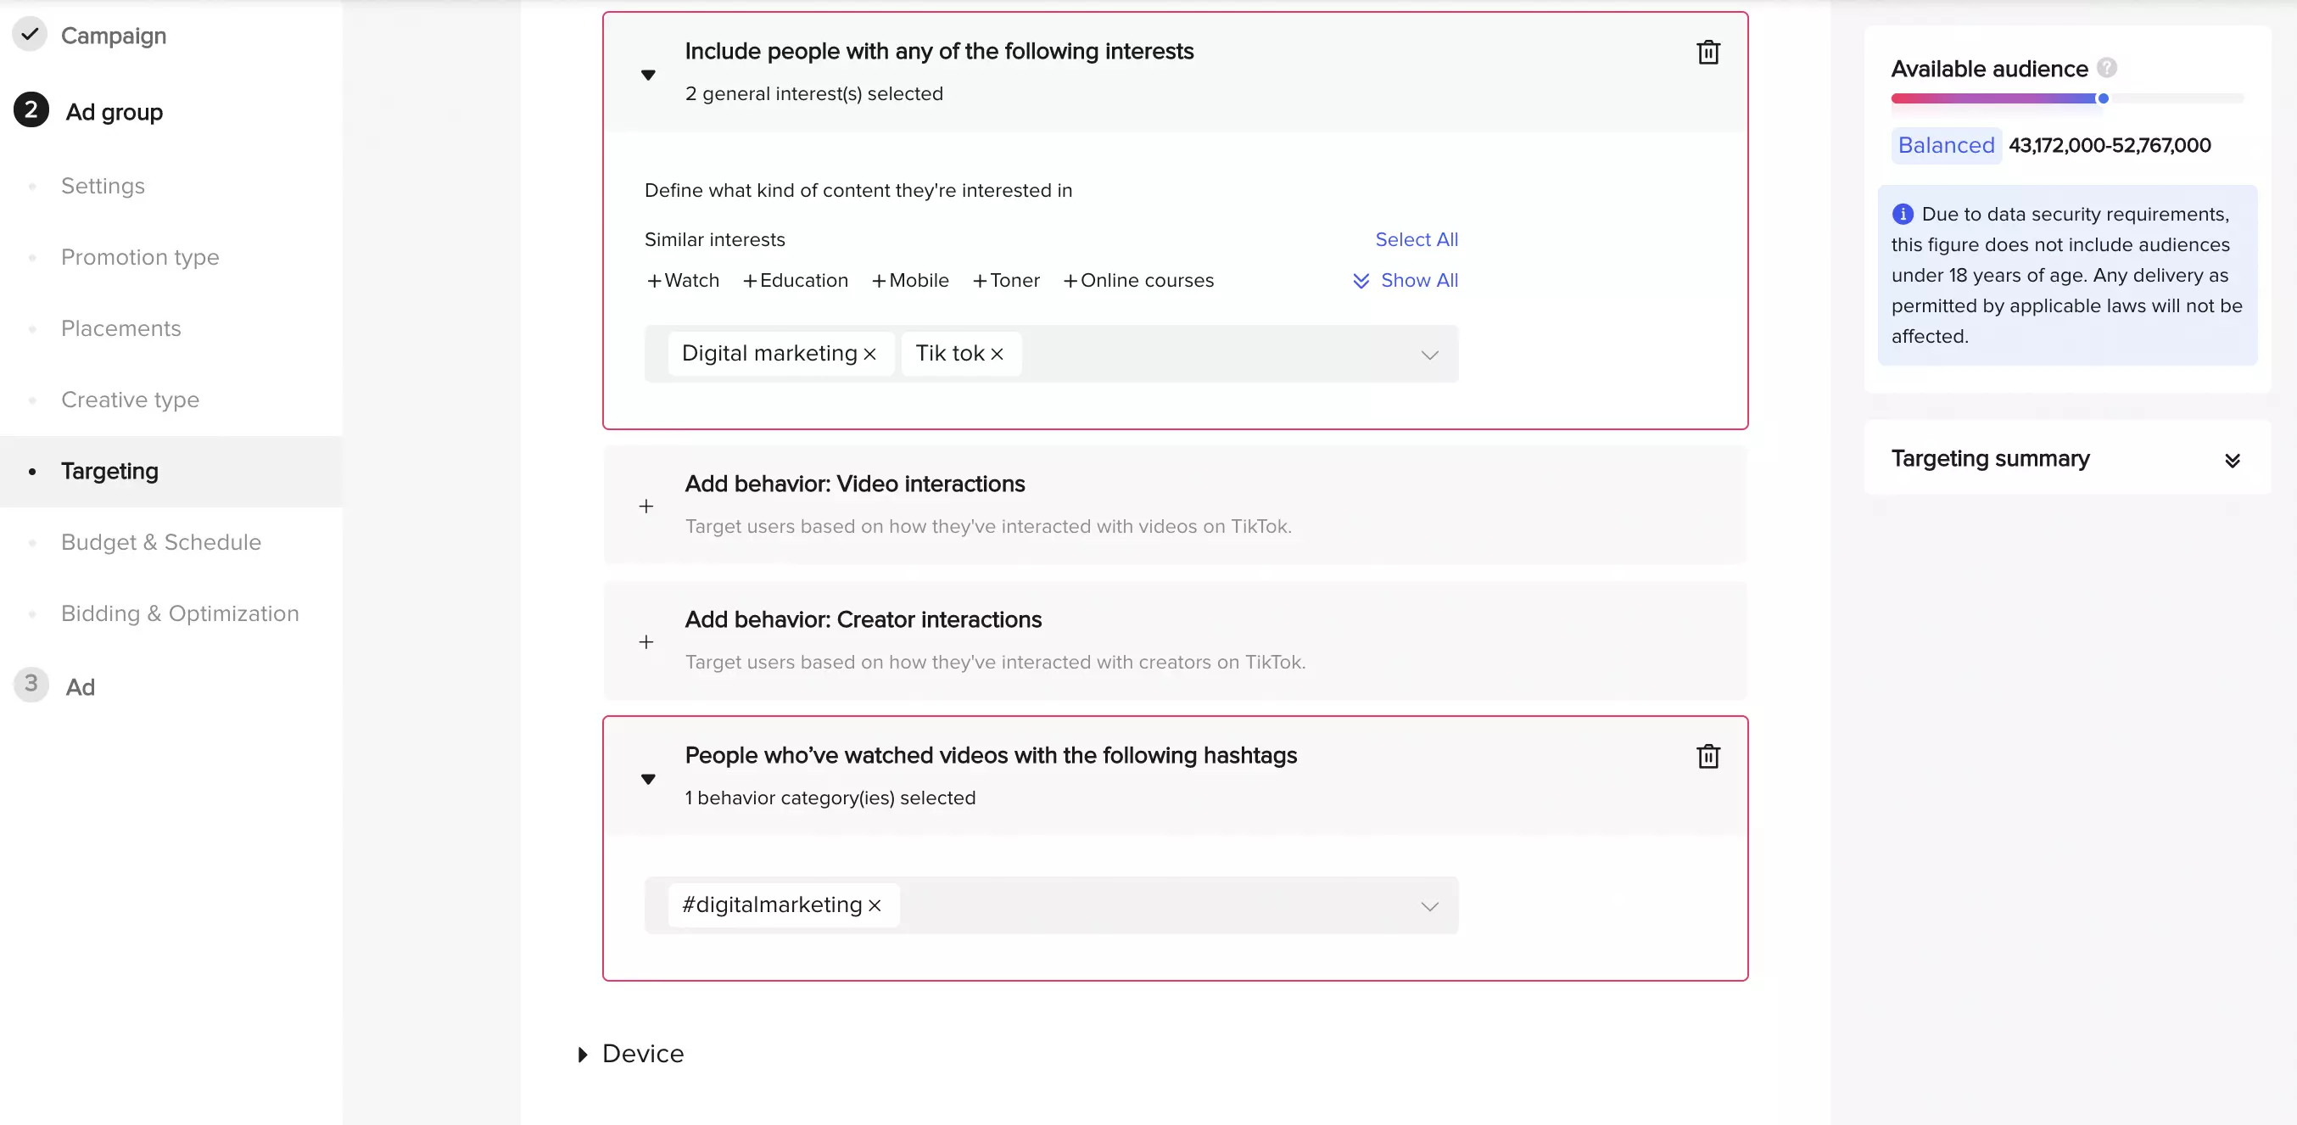2297x1125 pixels.
Task: Add Creator interactions behavior with plus icon
Action: tap(646, 641)
